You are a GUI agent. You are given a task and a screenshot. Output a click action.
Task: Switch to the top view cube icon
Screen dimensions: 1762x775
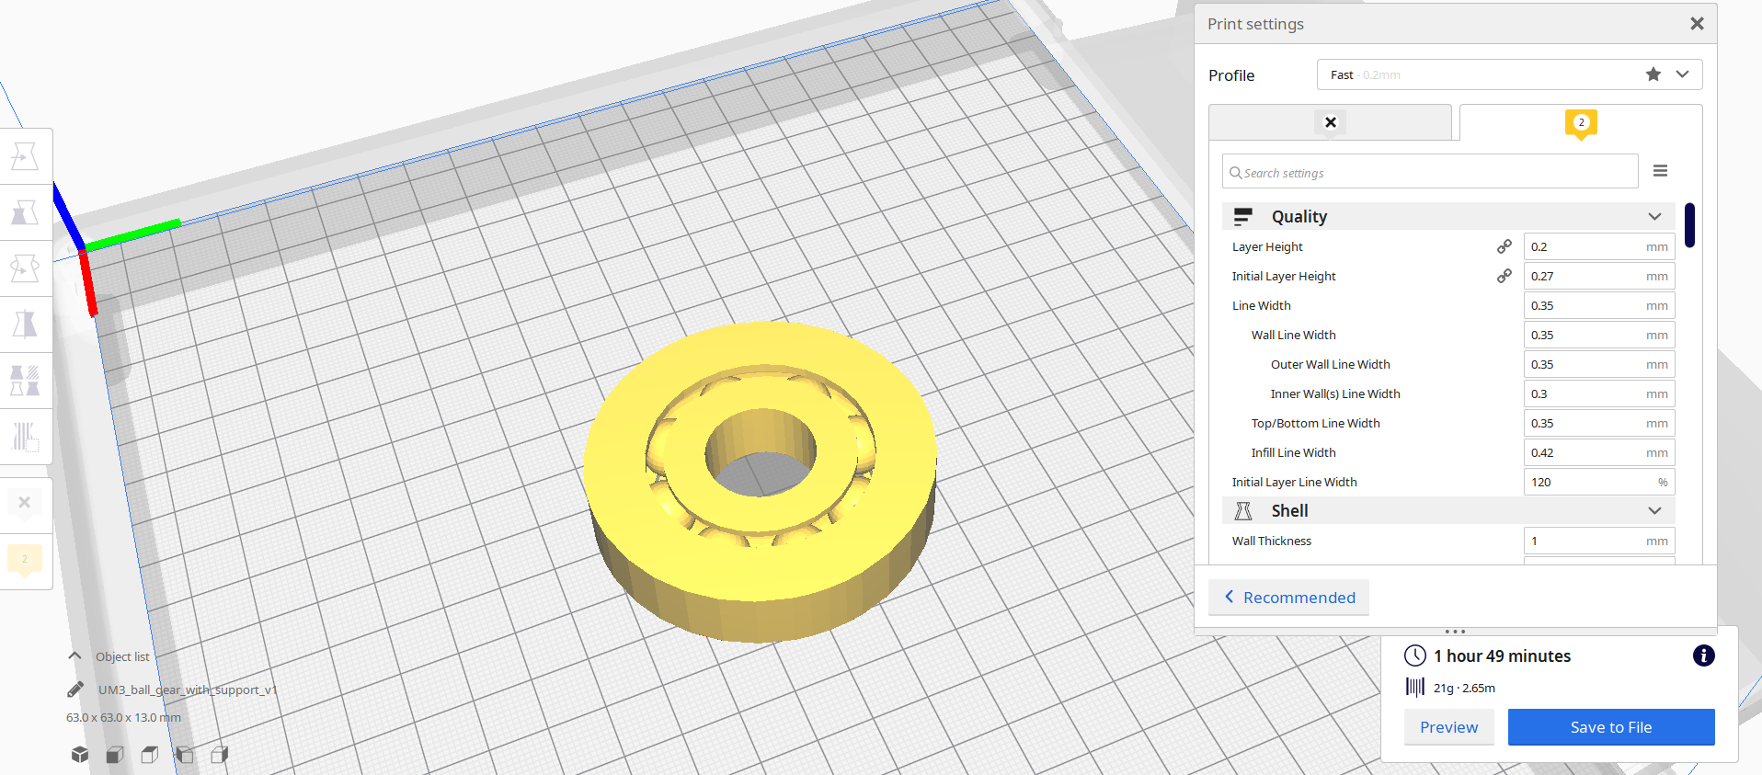(150, 755)
